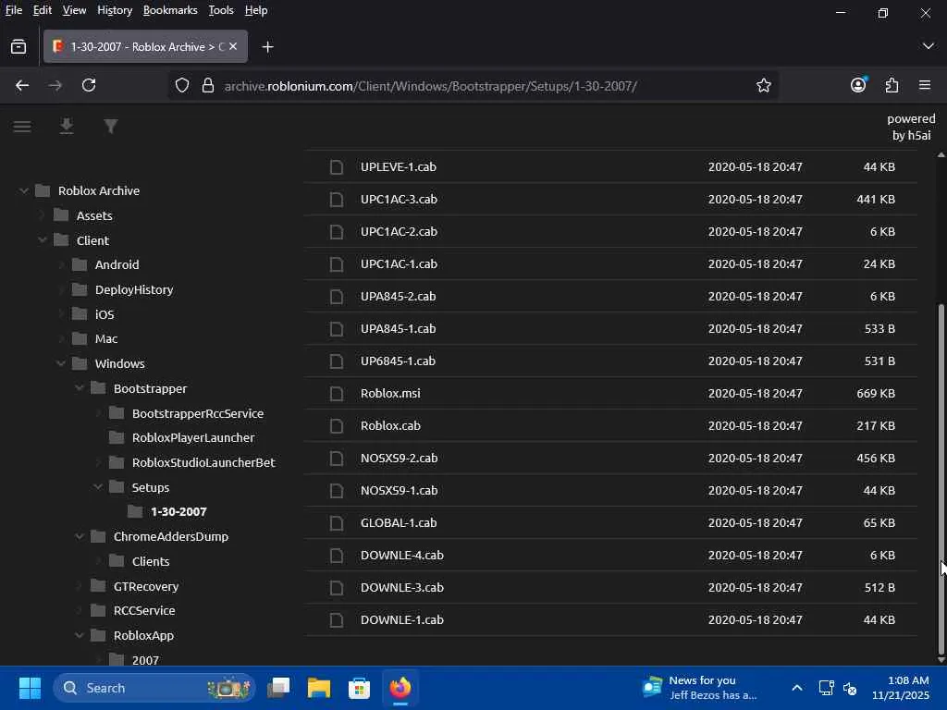
Task: Select the 1-30-2007 folder in tree
Action: pos(178,511)
